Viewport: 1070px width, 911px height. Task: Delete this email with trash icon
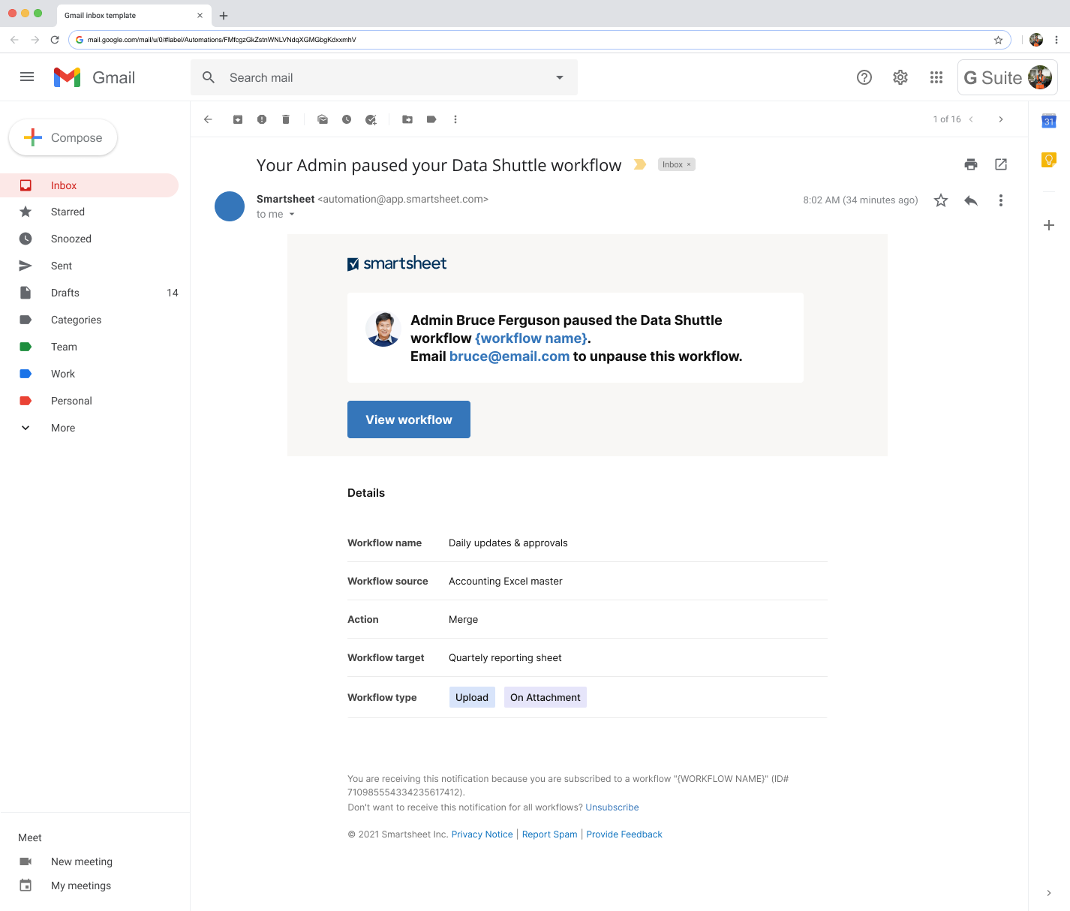click(x=286, y=119)
